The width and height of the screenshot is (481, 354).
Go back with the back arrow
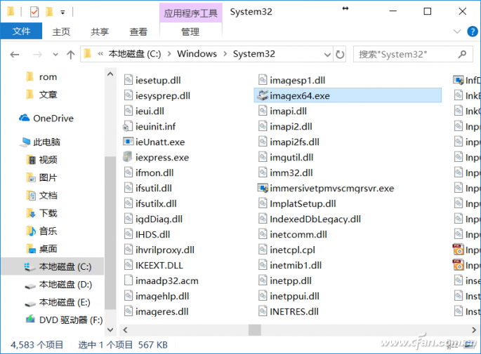click(x=15, y=55)
